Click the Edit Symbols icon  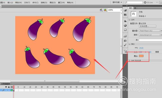pyautogui.click(x=105, y=10)
